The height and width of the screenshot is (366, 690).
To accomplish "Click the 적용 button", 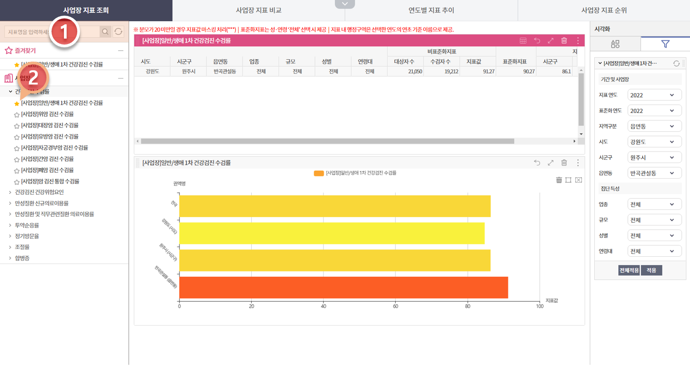I will click(x=651, y=270).
